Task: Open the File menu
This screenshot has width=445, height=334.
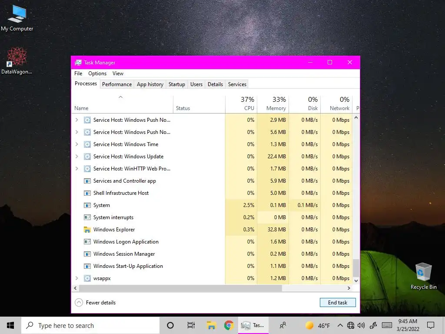Action: click(78, 73)
